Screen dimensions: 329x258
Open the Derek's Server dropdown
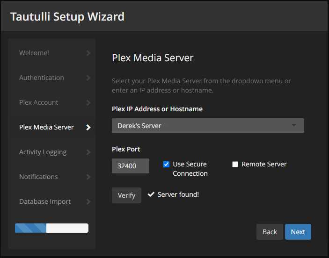[x=208, y=126]
